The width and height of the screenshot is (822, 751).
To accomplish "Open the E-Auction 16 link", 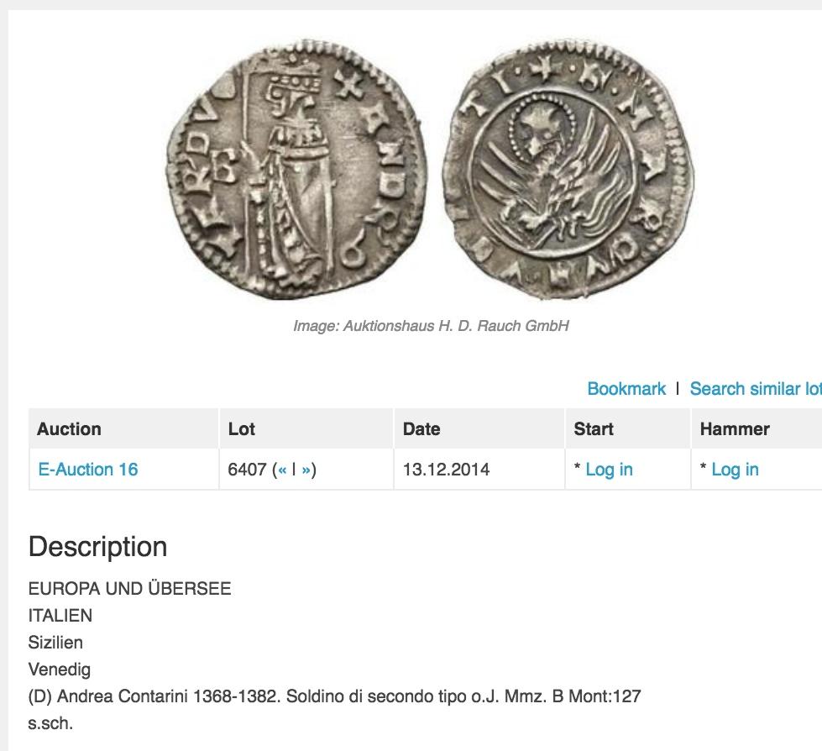I will [88, 470].
